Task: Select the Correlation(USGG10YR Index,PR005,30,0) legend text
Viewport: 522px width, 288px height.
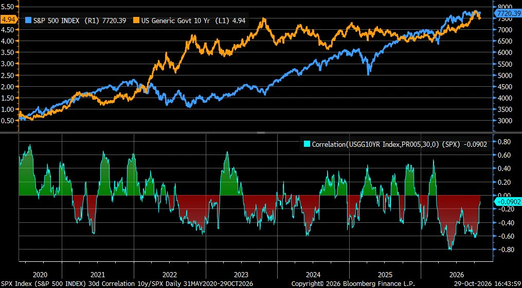Action: tap(400, 144)
